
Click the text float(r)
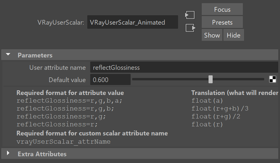point(207,124)
